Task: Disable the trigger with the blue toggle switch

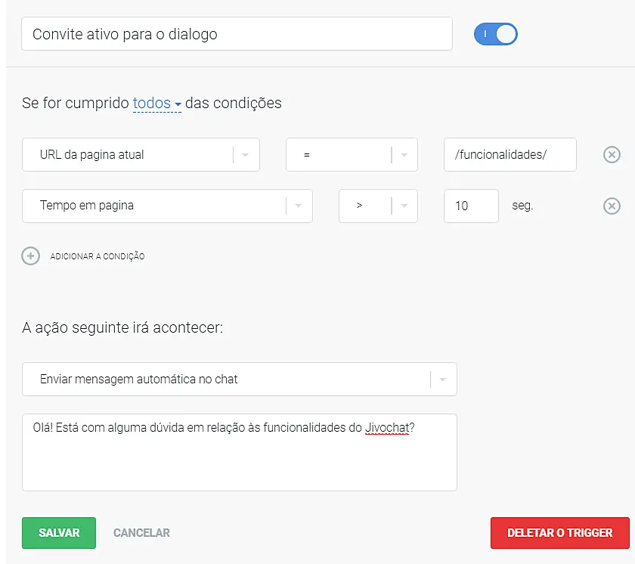Action: [x=495, y=34]
